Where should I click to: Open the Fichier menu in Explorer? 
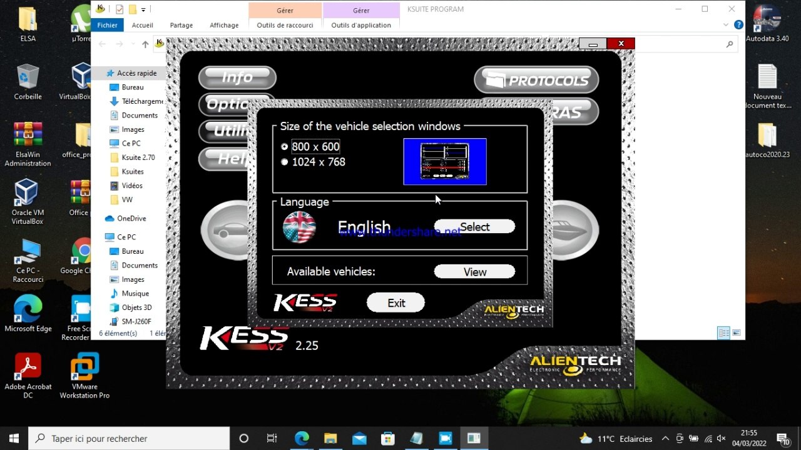pyautogui.click(x=107, y=25)
